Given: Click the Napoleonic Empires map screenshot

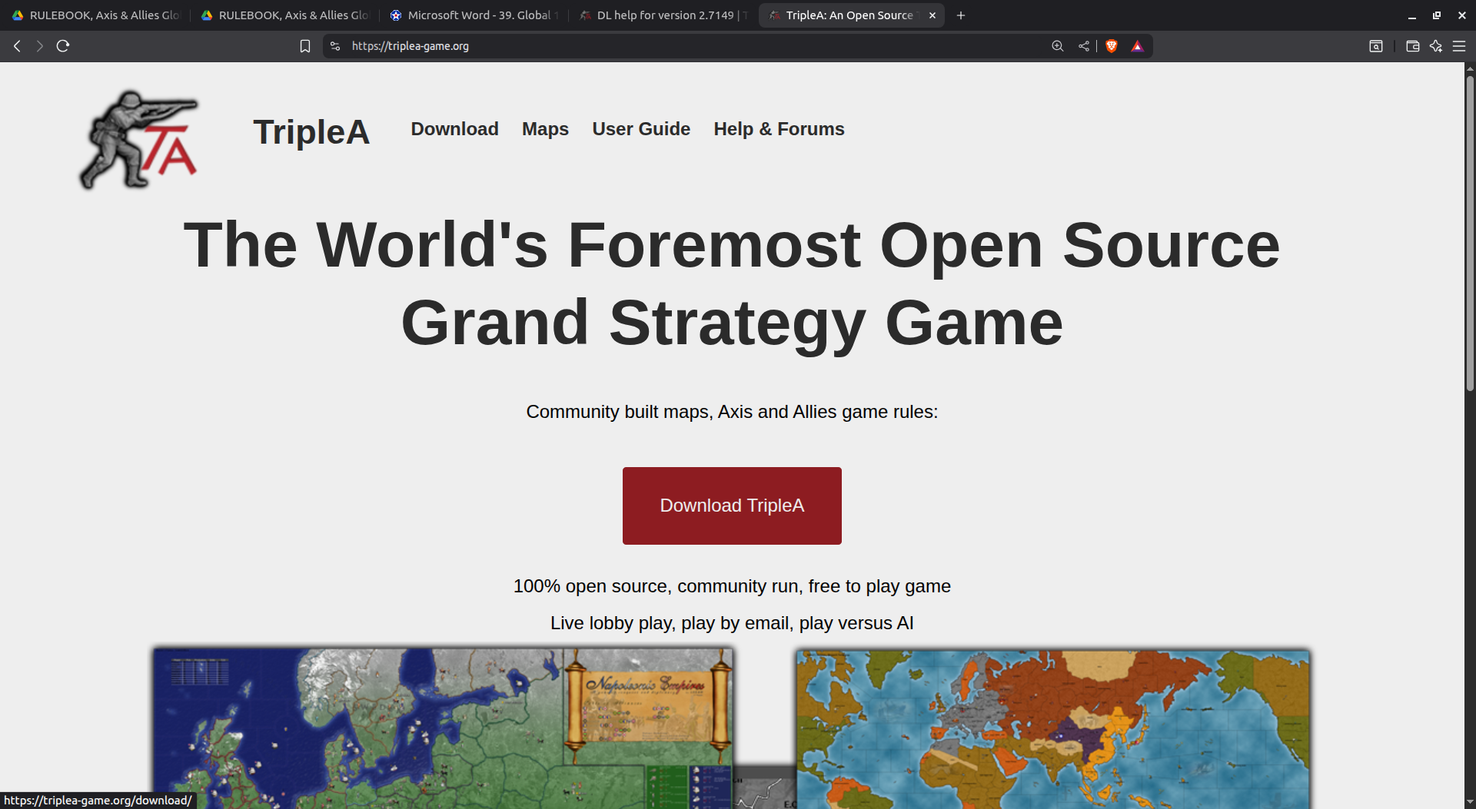Looking at the screenshot, I should click(x=443, y=728).
